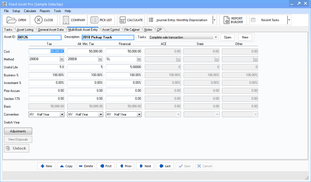Open the COMPANY setup via its toolbar icon
311x182 pixels.
pos(73,20)
